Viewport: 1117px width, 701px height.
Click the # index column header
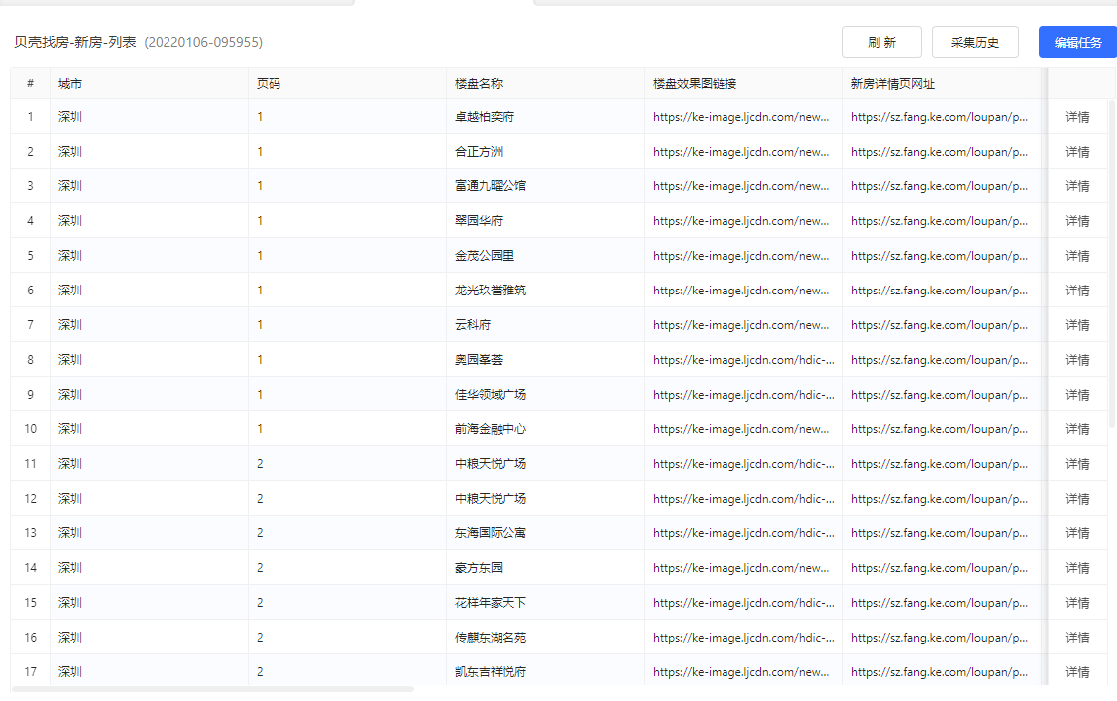click(30, 83)
